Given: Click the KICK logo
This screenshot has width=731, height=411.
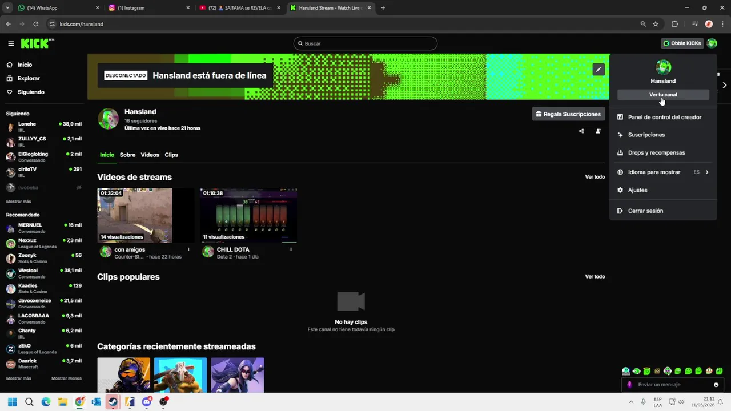Looking at the screenshot, I should (x=37, y=43).
